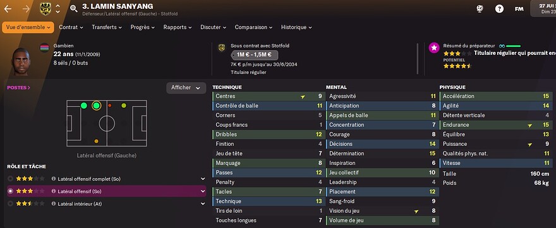Open the Stotfold club badge icon
This screenshot has height=228, width=556.
coord(45,8)
